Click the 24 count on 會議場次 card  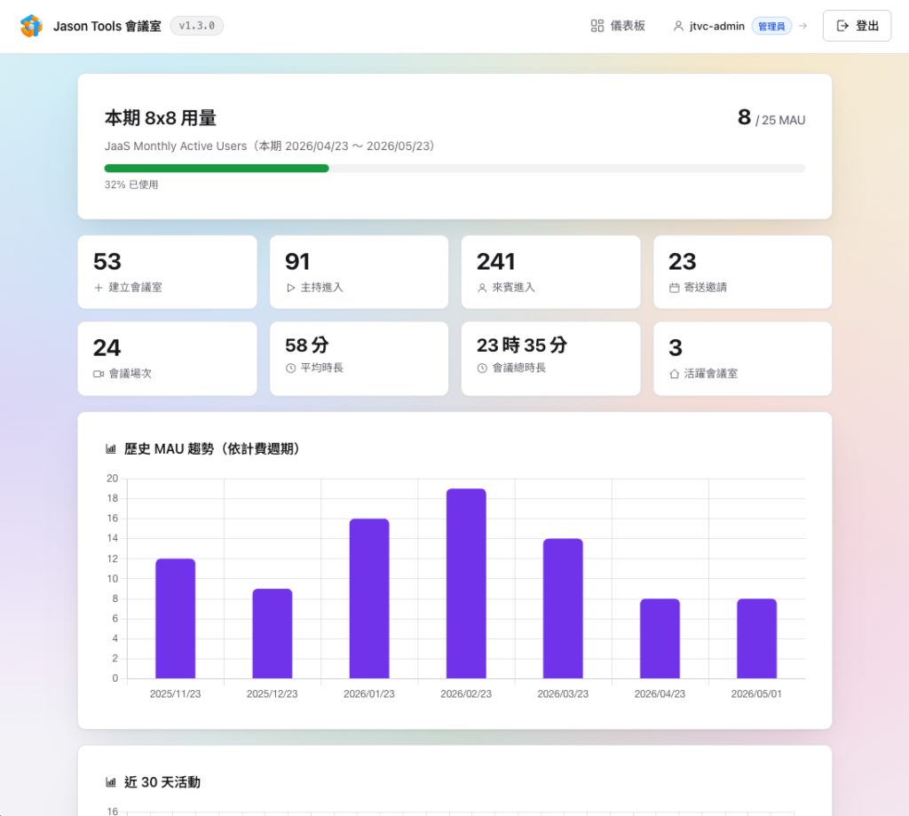[107, 348]
